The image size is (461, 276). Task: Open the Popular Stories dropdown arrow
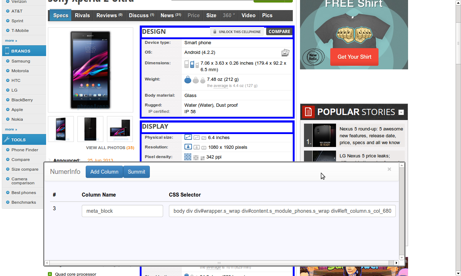tap(401, 112)
